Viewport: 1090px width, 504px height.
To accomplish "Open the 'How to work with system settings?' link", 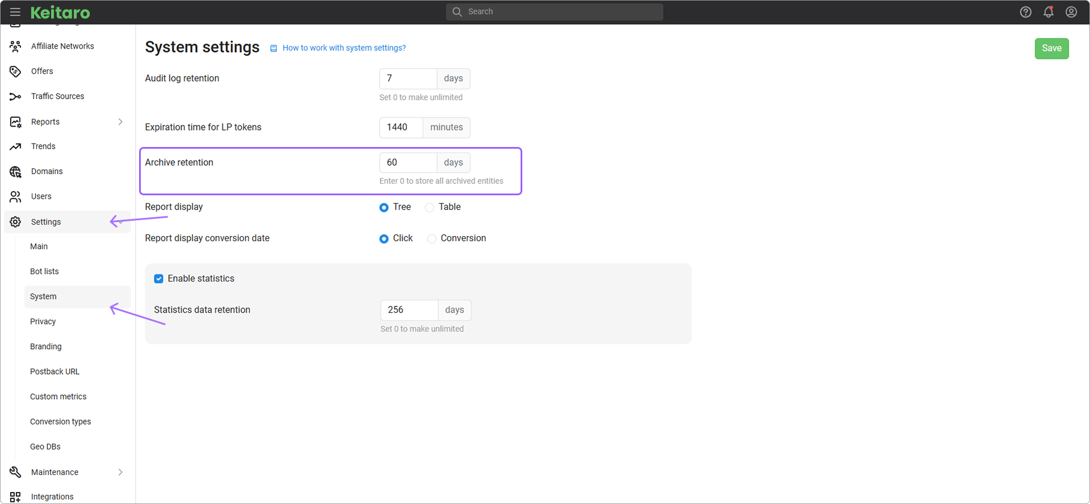I will pos(344,48).
